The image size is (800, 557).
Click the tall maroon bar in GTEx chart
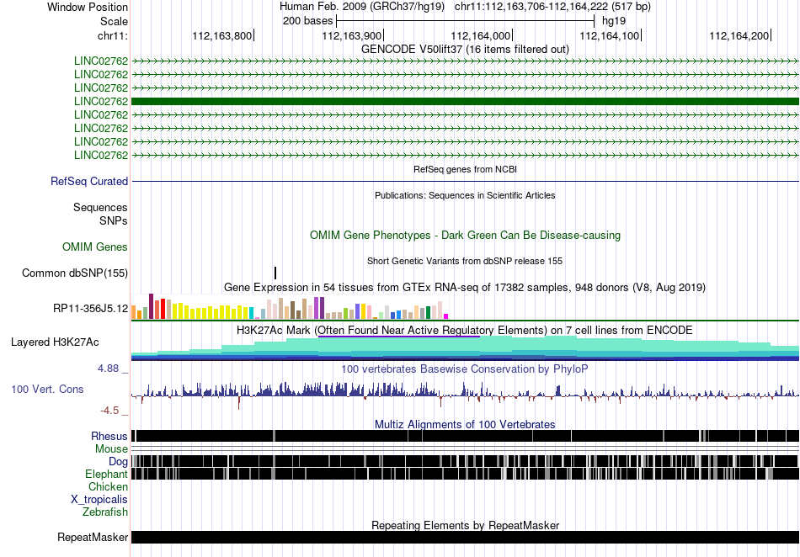coord(151,306)
